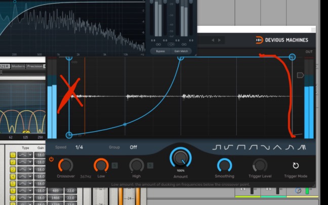
Task: Toggle EQ band 7 yellow button
Action: [x=13, y=198]
